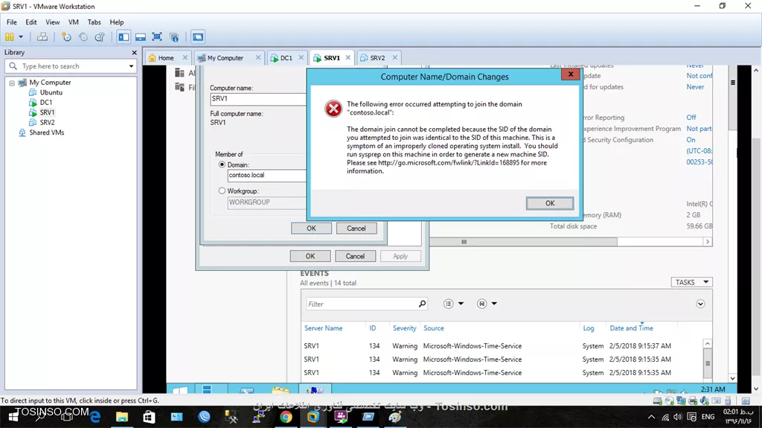Close the Library panel with its X
The width and height of the screenshot is (762, 428).
[x=134, y=53]
